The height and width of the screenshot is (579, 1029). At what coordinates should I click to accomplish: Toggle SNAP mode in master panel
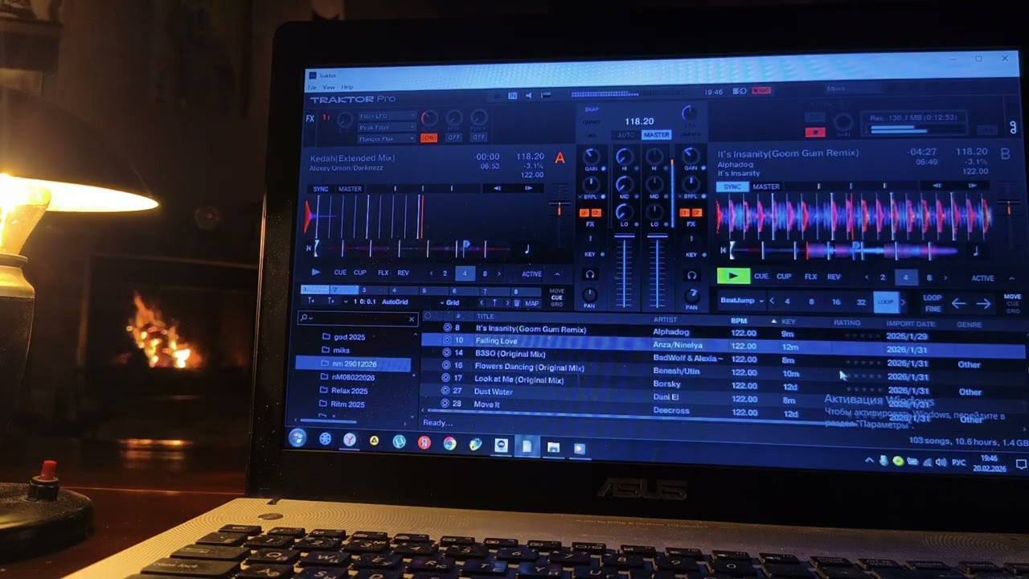pyautogui.click(x=592, y=109)
